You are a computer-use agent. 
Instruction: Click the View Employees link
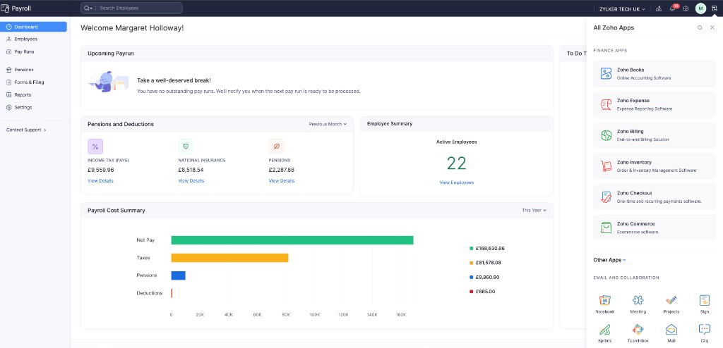point(457,182)
